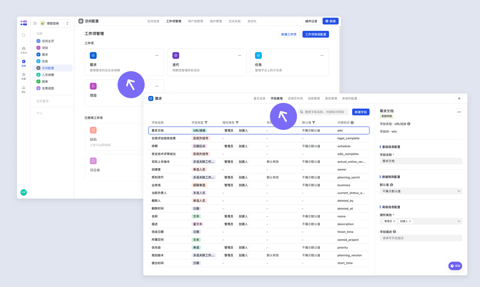Click the filter icon next to 字段类型
The height and width of the screenshot is (287, 480).
(206, 123)
